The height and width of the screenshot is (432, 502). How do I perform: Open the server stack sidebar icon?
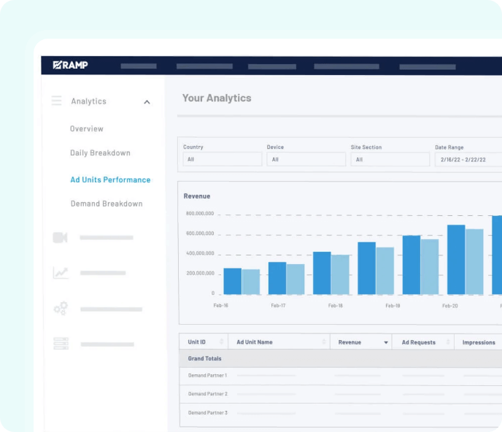60,344
